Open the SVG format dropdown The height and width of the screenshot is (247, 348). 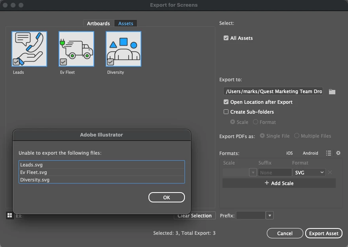pyautogui.click(x=309, y=172)
